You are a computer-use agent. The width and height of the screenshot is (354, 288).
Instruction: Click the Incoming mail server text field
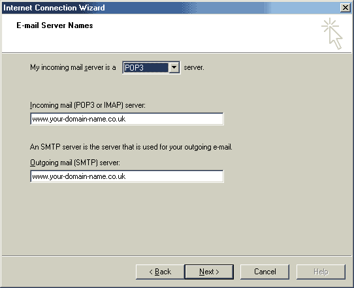point(127,119)
